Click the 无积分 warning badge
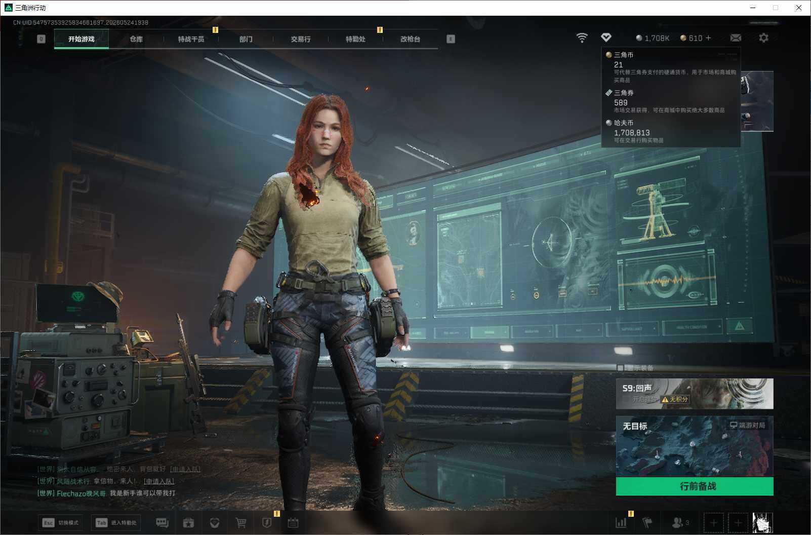811x535 pixels. 675,399
